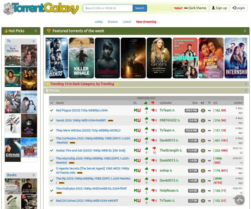This screenshot has width=251, height=209.
Task: Open the Login page
Action: [239, 8]
